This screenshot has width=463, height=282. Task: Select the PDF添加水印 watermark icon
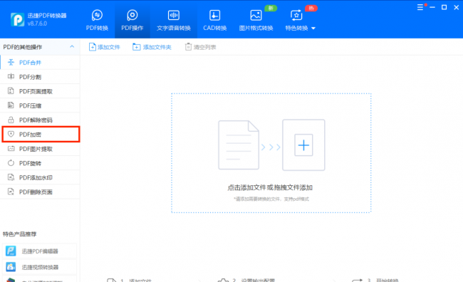[x=11, y=177]
